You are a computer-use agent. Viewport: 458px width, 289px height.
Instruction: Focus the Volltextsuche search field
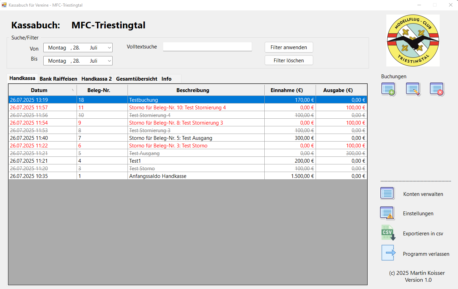click(x=207, y=47)
